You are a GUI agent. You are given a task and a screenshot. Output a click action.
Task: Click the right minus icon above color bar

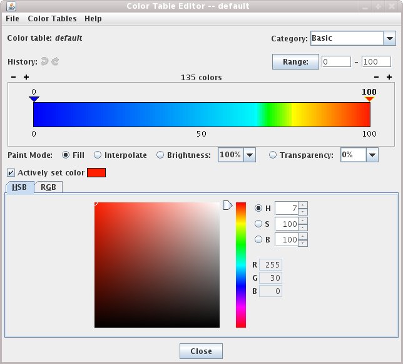pos(376,77)
